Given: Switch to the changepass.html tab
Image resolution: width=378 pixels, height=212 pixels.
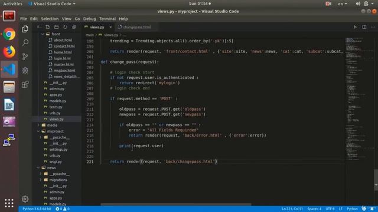Looking at the screenshot, I should point(136,27).
